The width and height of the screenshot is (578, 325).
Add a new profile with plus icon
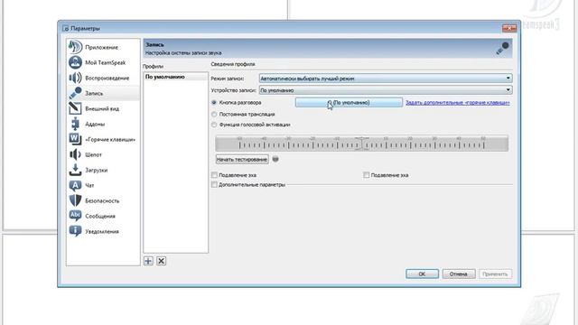click(148, 261)
